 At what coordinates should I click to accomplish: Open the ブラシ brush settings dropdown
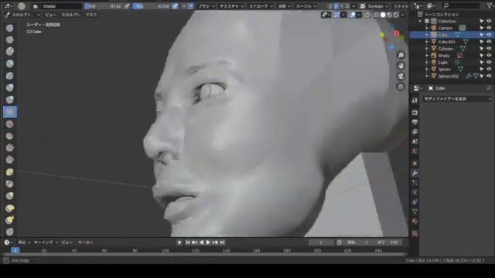point(207,6)
